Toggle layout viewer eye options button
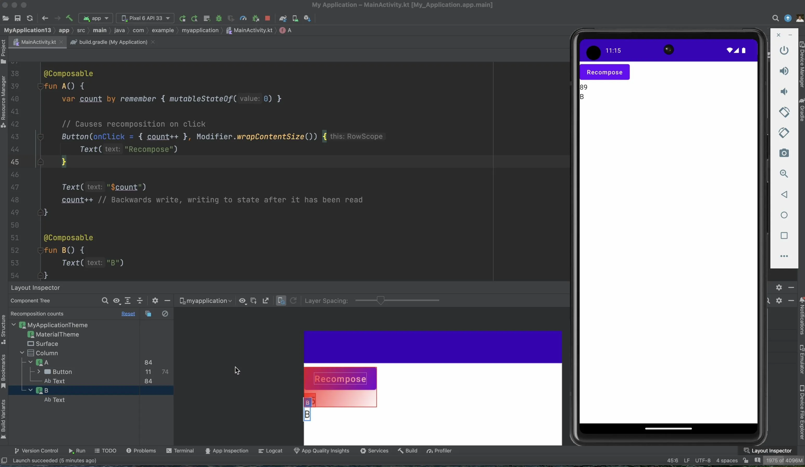This screenshot has height=467, width=805. point(243,301)
